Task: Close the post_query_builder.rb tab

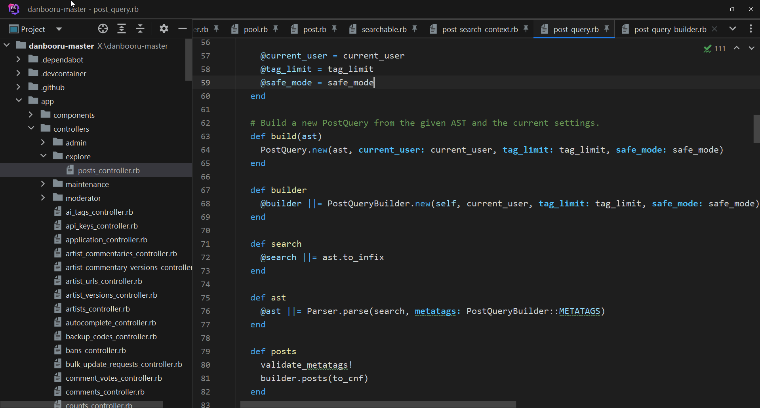Action: tap(714, 29)
